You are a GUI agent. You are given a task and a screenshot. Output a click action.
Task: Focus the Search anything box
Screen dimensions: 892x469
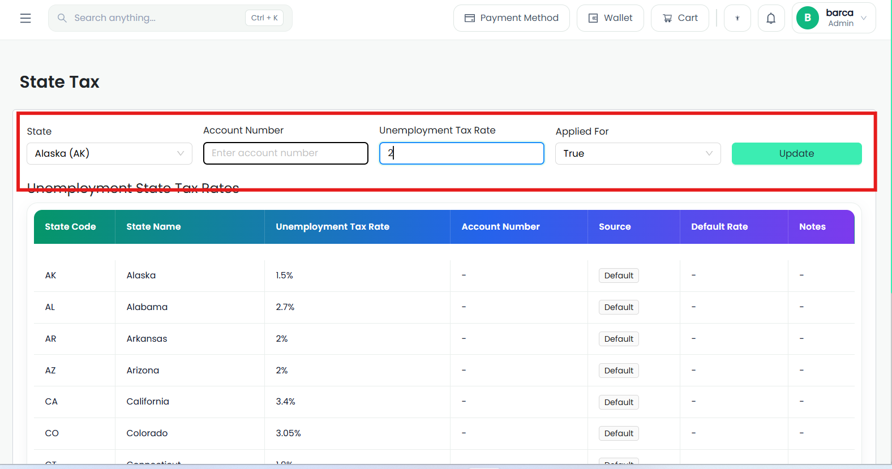pos(170,18)
